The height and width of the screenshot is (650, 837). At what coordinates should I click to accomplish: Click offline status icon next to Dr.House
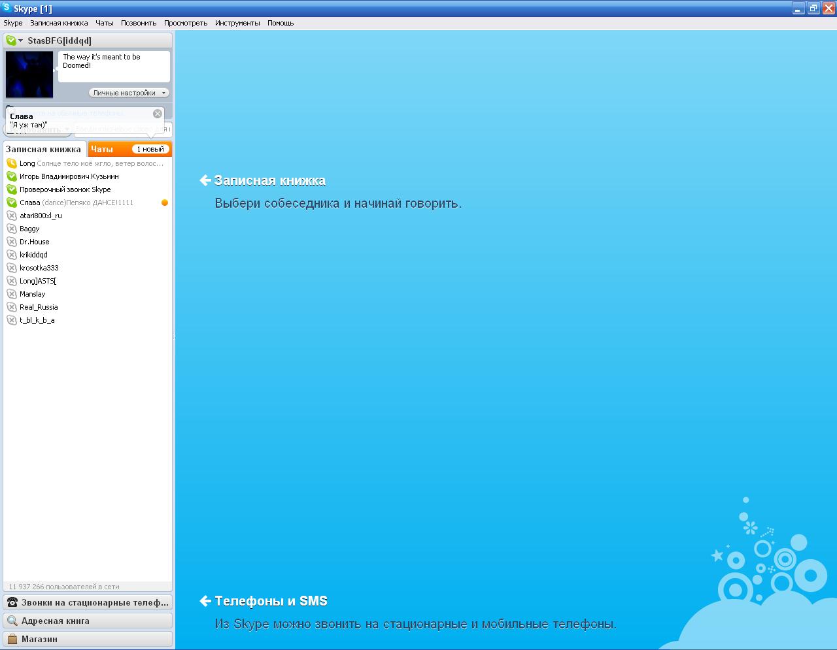click(x=12, y=242)
